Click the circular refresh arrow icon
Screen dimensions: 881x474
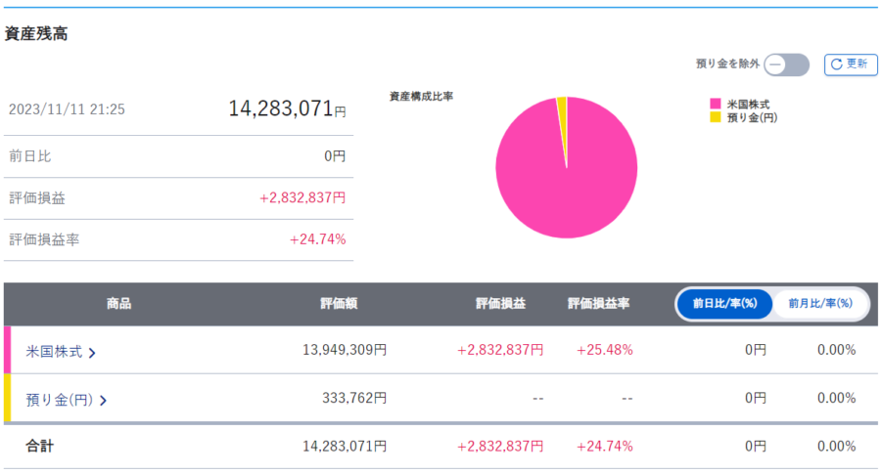[837, 65]
